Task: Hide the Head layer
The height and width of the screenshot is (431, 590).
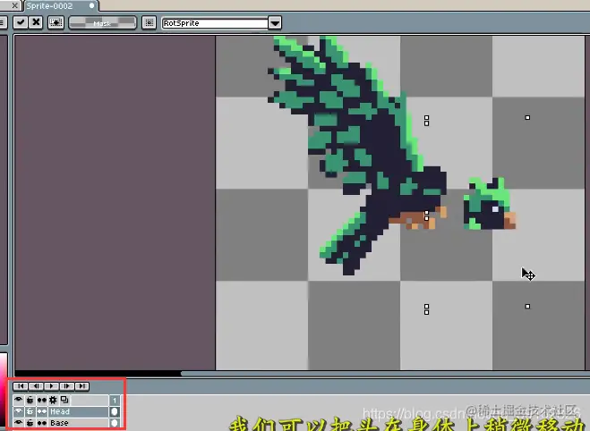Action: tap(18, 411)
